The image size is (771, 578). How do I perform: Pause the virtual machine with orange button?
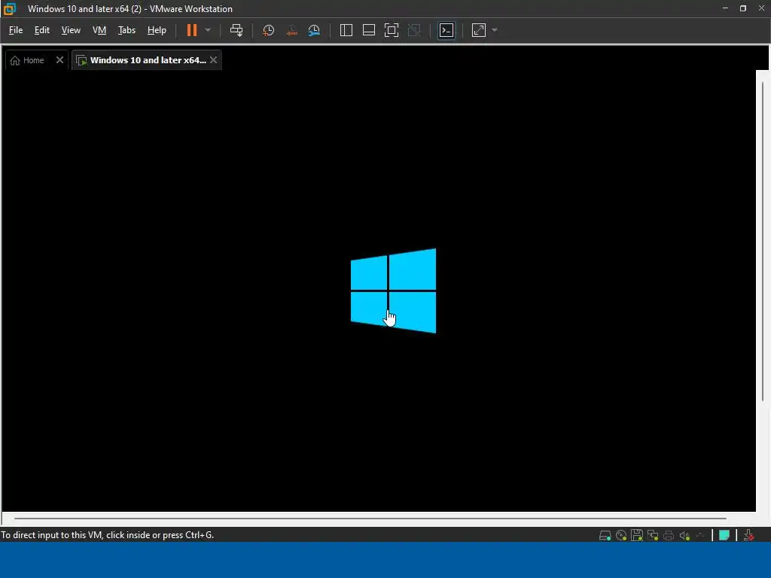[192, 30]
